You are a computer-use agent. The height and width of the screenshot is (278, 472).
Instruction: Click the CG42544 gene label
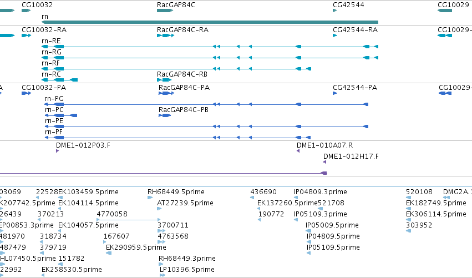point(348,5)
